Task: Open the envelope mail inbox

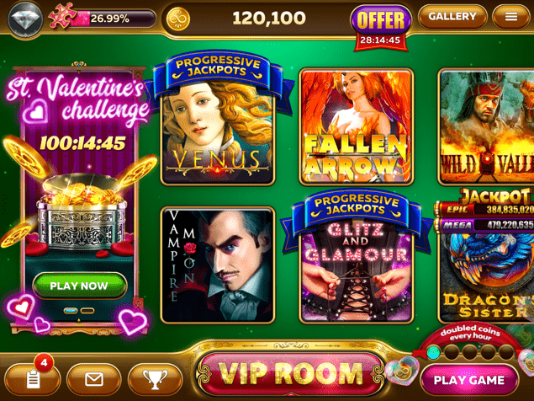Action: (94, 379)
